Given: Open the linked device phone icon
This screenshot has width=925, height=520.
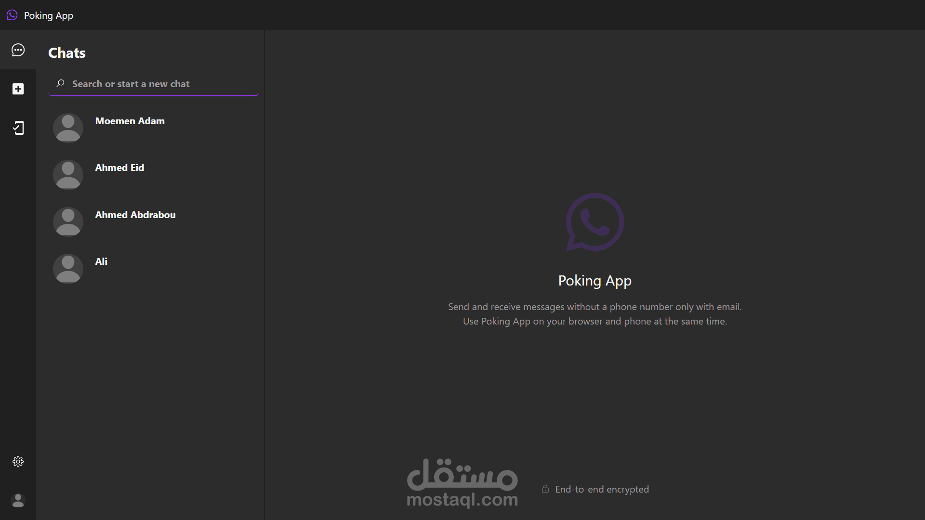Looking at the screenshot, I should 18,128.
